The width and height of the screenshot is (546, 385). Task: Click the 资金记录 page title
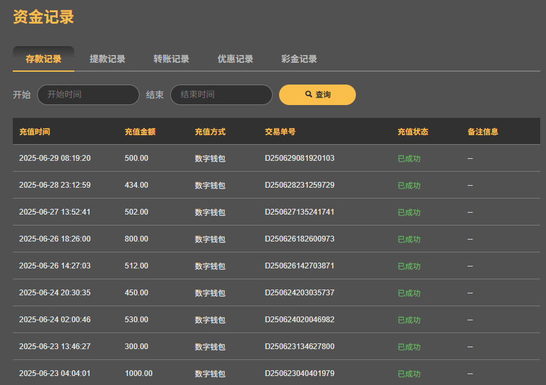42,17
